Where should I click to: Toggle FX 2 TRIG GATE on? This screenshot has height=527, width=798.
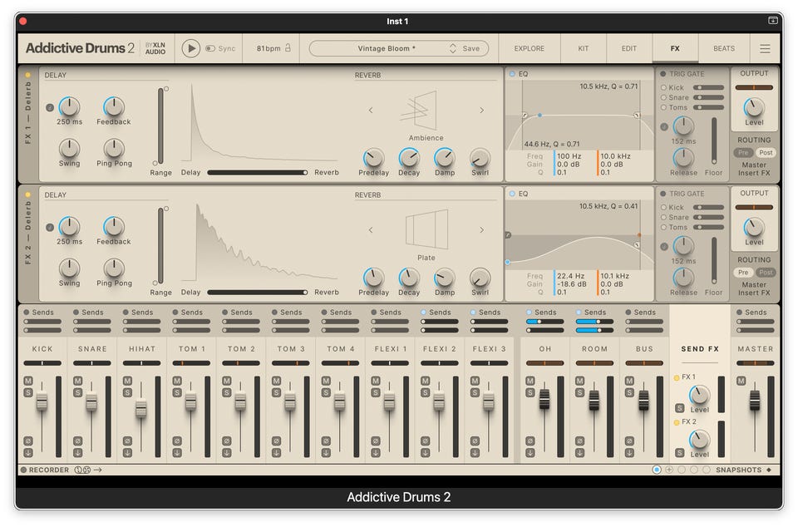click(x=663, y=194)
